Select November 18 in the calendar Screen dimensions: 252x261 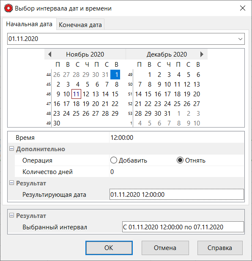click(x=76, y=104)
